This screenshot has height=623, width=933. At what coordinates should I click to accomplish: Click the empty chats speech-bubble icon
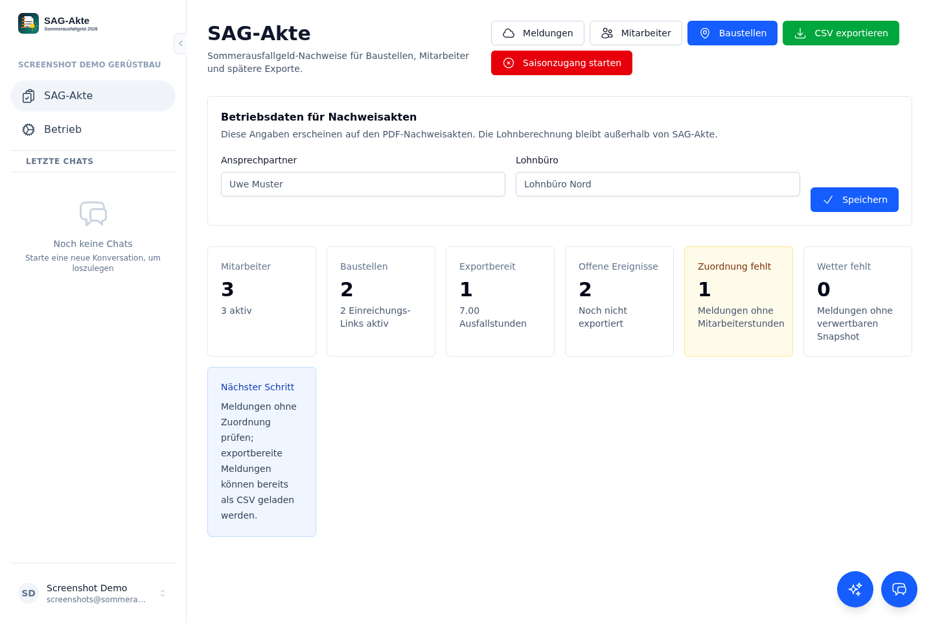pyautogui.click(x=93, y=213)
